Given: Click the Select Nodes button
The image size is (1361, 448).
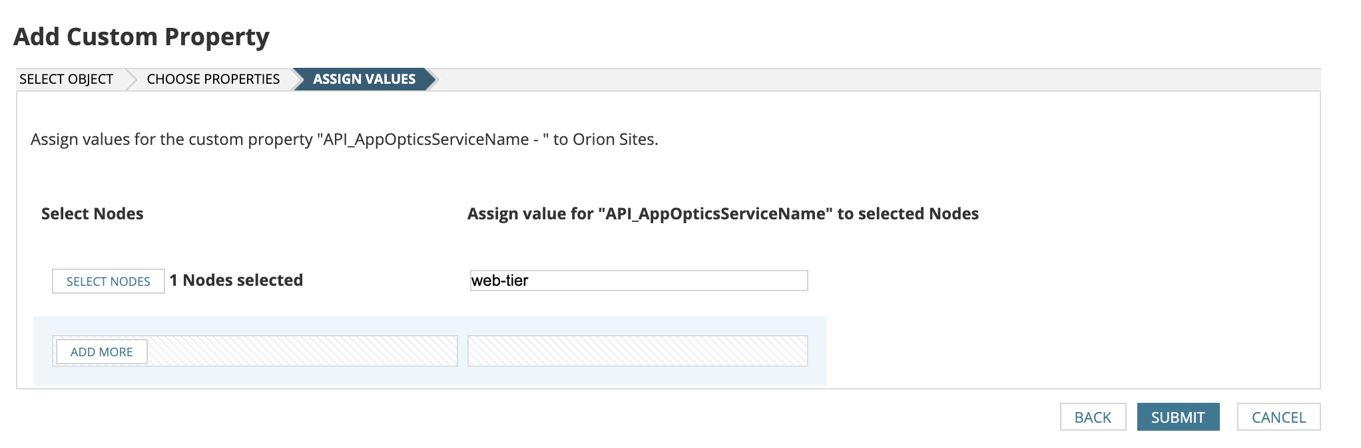Looking at the screenshot, I should [108, 281].
